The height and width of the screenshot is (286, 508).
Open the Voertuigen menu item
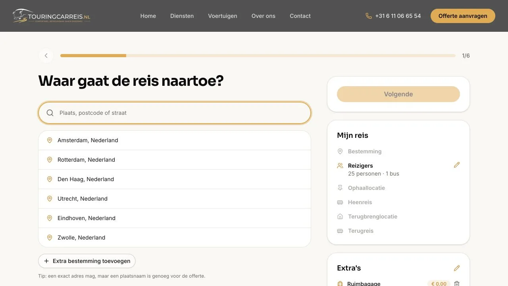(223, 16)
